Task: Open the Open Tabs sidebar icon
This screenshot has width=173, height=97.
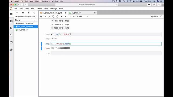Action: pos(11,42)
